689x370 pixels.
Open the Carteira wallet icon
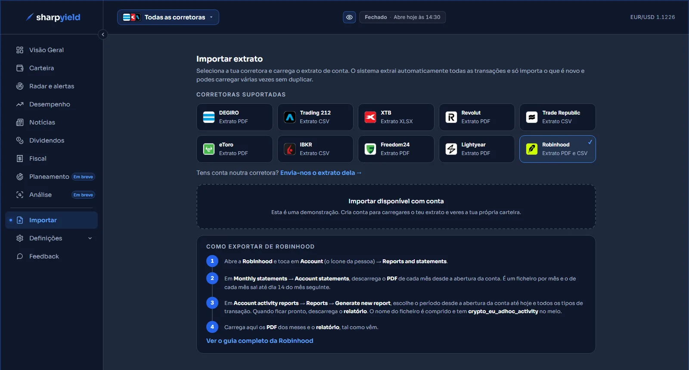pos(20,68)
